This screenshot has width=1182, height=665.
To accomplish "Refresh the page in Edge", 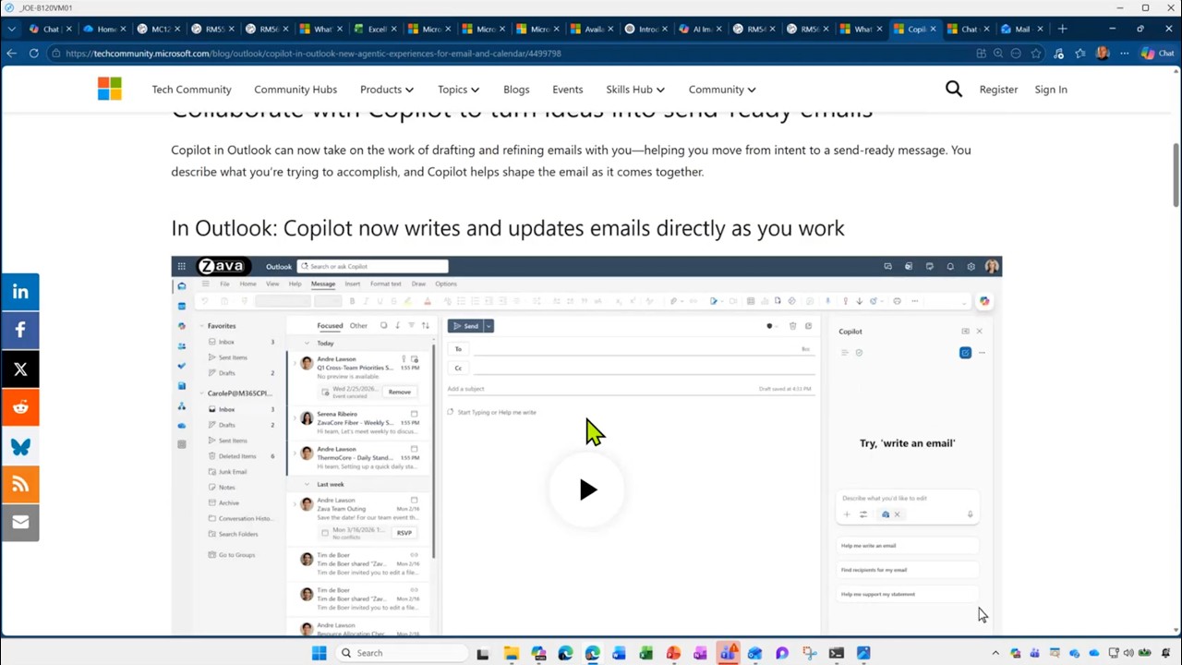I will coord(33,54).
